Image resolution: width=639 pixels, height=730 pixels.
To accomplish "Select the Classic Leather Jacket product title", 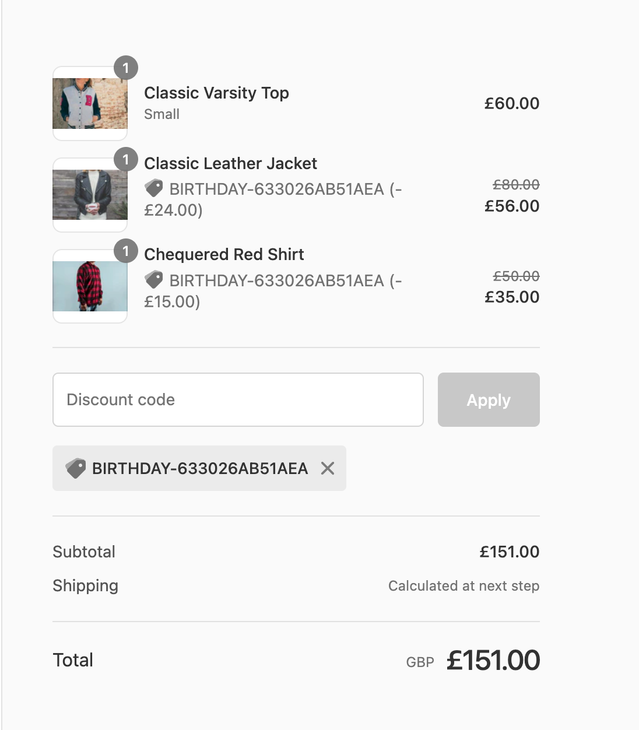I will pos(230,164).
